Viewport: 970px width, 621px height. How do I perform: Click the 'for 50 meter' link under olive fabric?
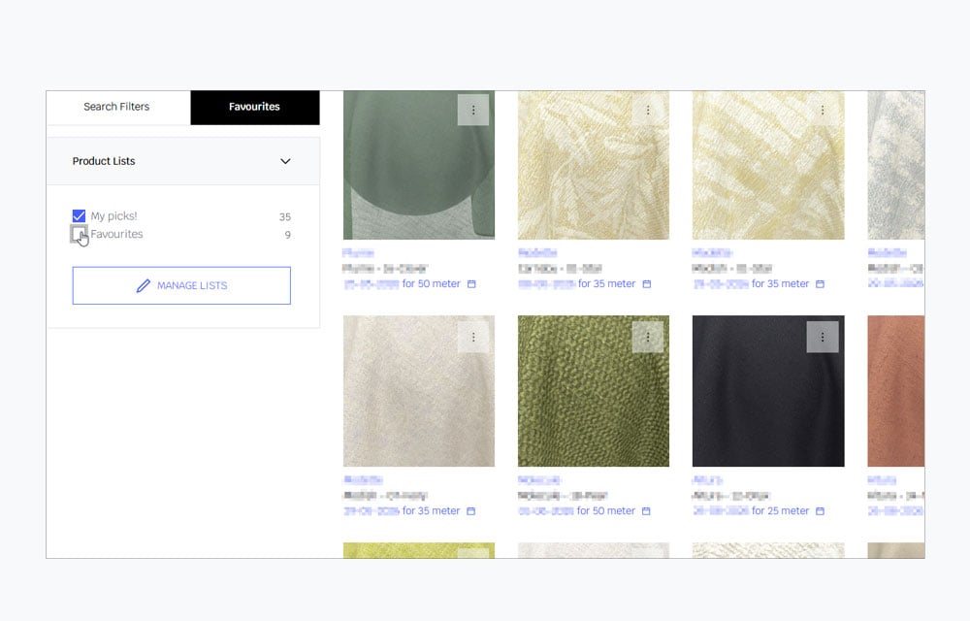(x=605, y=511)
